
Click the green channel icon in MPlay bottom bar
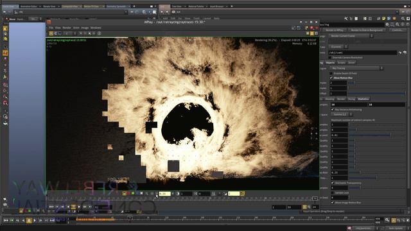133,194
